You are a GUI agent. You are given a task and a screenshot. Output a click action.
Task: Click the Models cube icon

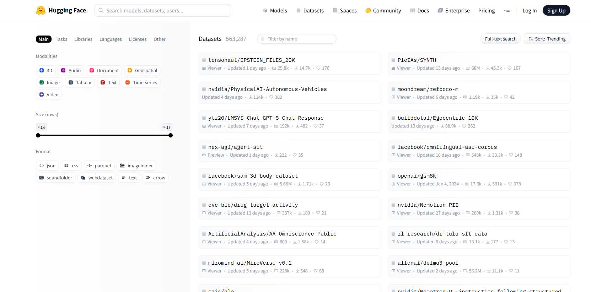click(265, 10)
